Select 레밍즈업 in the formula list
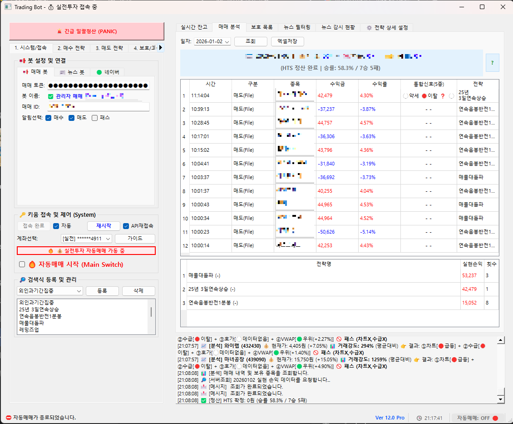This screenshot has width=513, height=424. click(29, 330)
